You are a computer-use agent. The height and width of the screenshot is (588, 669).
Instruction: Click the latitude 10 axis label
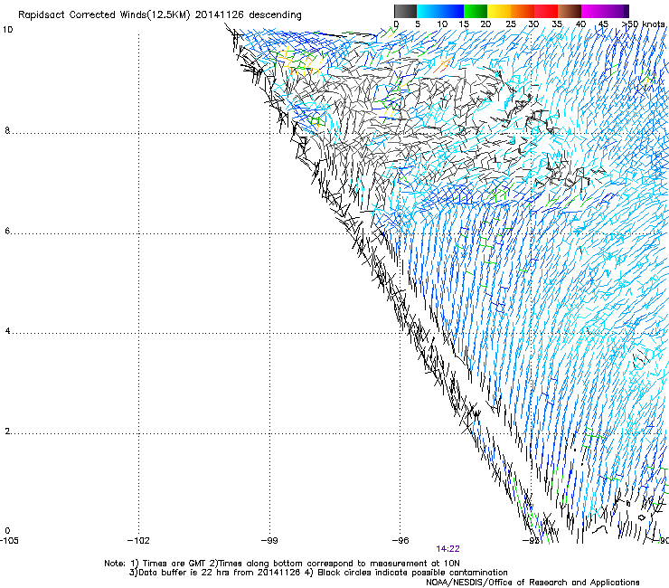[8, 30]
